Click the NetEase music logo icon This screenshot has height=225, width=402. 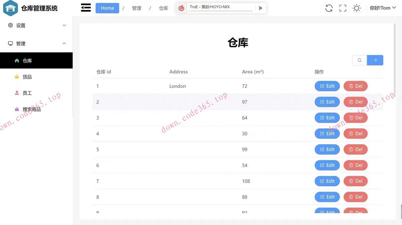[182, 8]
